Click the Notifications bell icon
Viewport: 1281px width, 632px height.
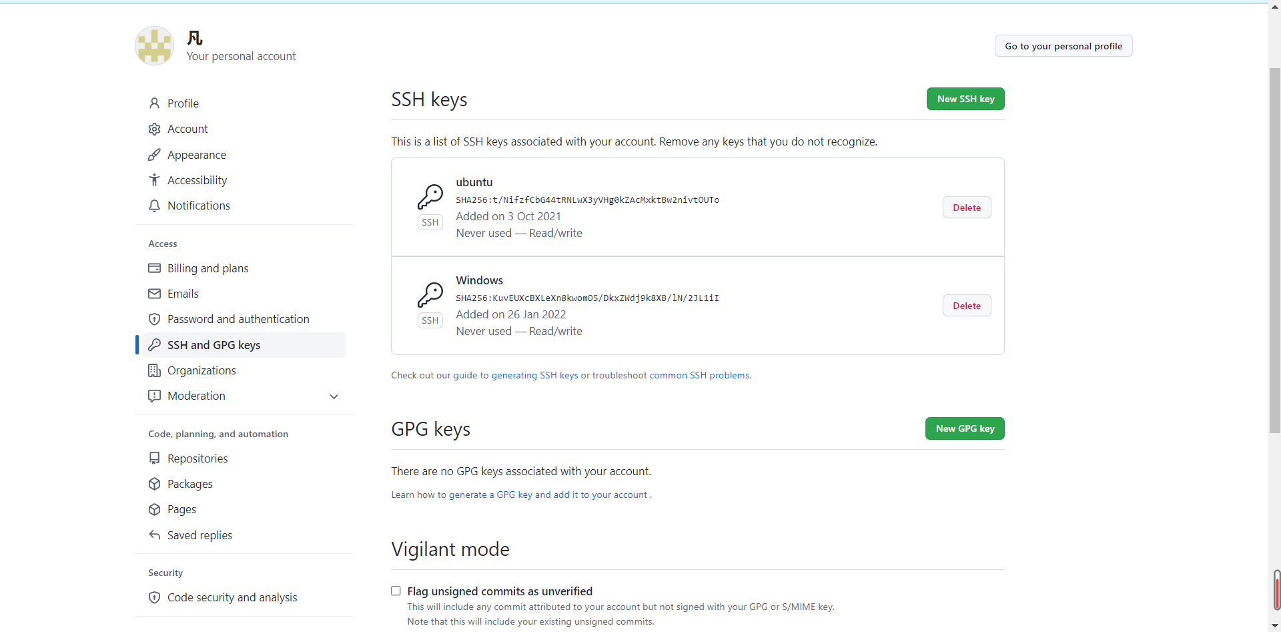click(154, 206)
